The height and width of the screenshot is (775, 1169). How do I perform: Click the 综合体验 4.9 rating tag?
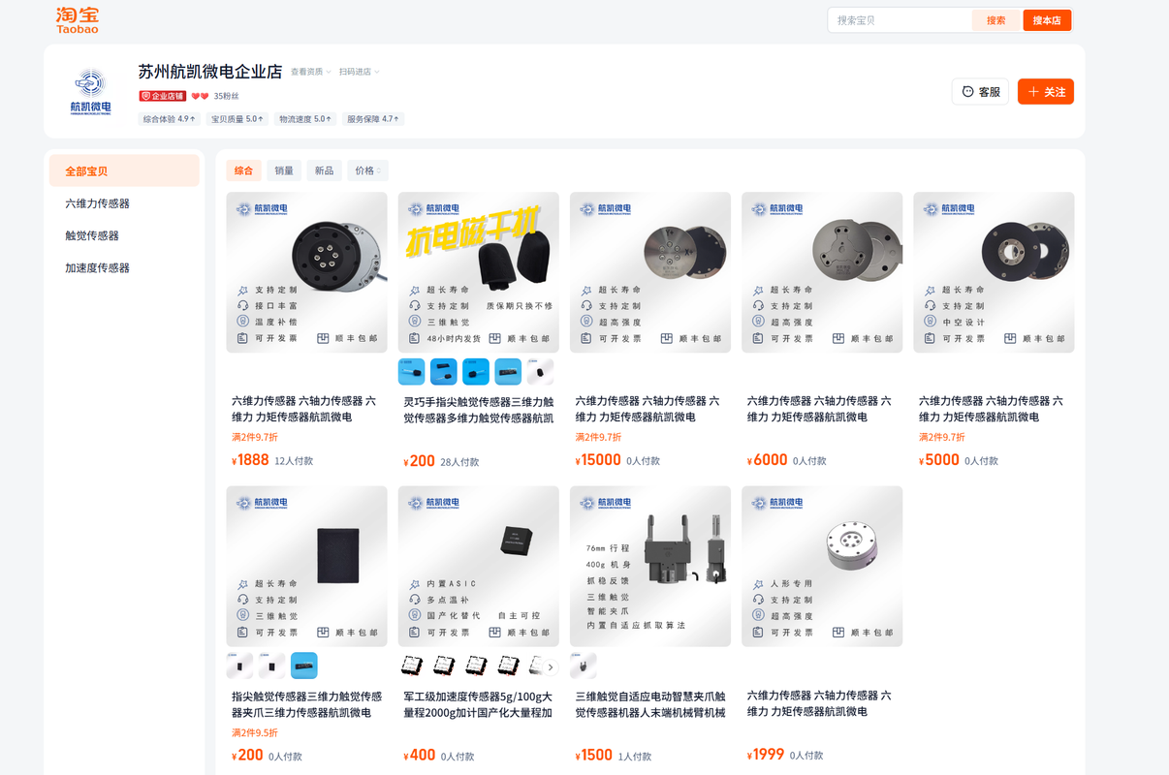(x=169, y=119)
